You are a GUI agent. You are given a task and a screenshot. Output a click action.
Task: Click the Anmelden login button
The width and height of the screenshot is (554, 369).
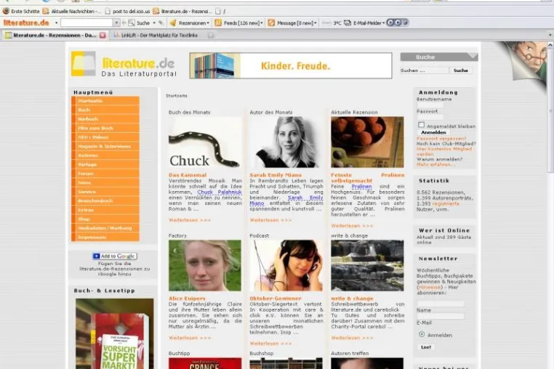(x=433, y=132)
